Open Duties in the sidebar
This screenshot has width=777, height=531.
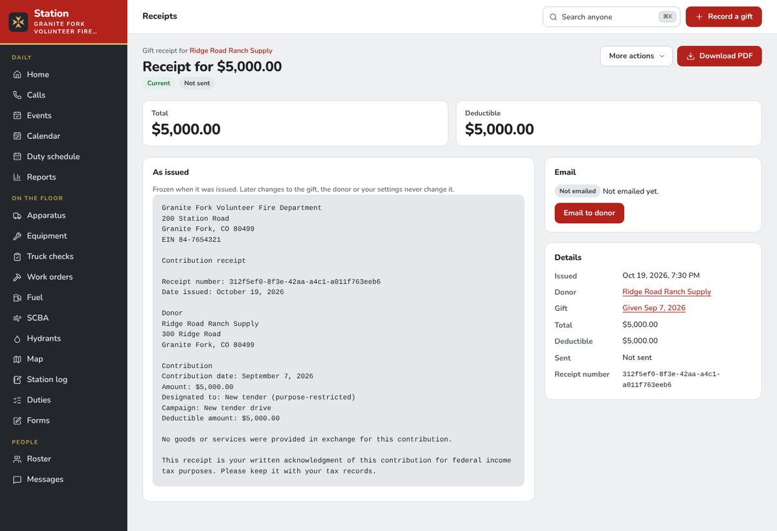63,400
